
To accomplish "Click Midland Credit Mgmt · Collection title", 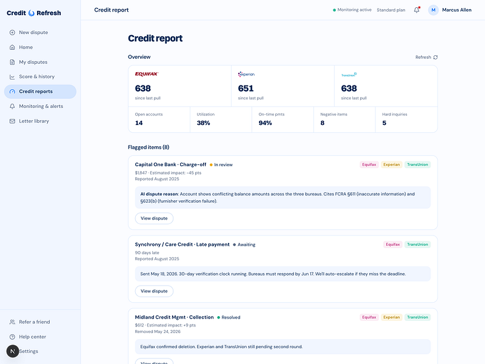I will 174,317.
